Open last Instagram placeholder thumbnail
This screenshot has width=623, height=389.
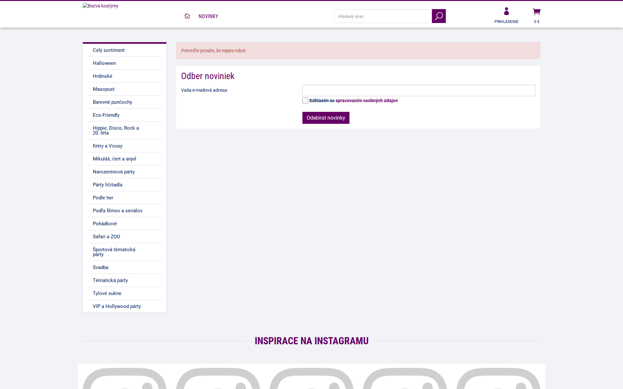click(498, 378)
